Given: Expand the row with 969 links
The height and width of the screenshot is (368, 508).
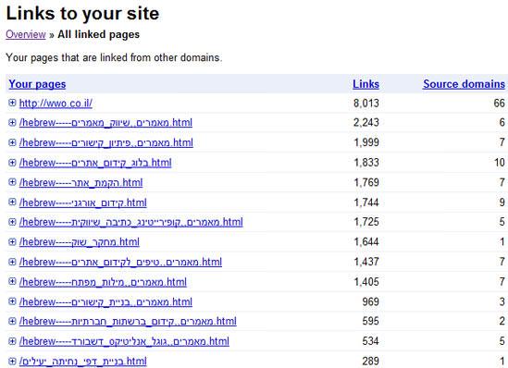Looking at the screenshot, I should pyautogui.click(x=12, y=301).
